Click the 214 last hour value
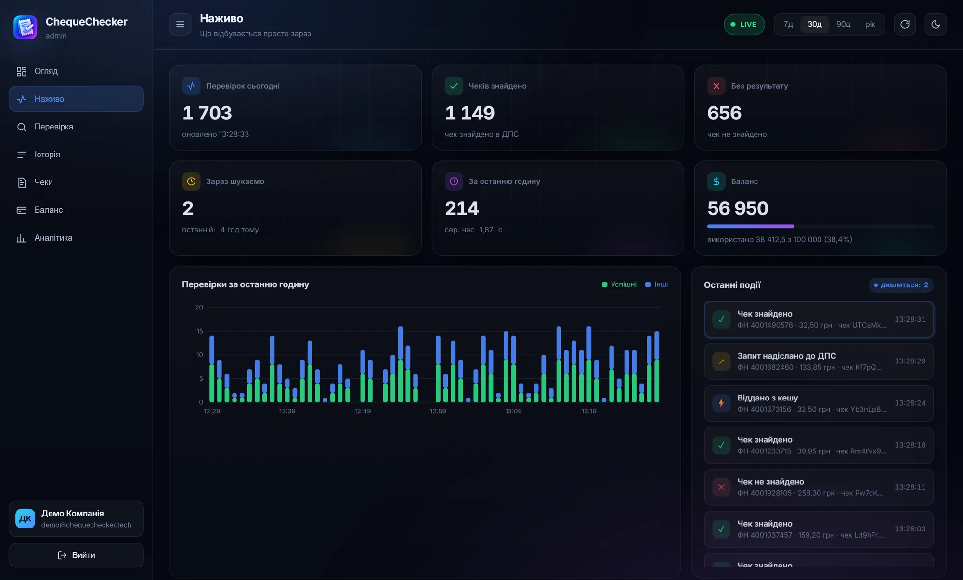The width and height of the screenshot is (963, 580). point(462,208)
